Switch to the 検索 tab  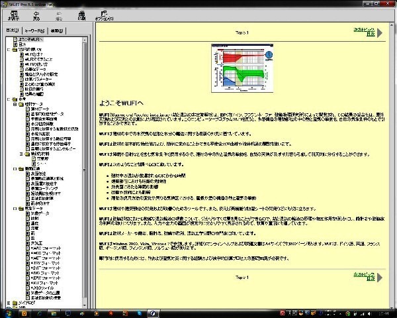click(x=57, y=30)
